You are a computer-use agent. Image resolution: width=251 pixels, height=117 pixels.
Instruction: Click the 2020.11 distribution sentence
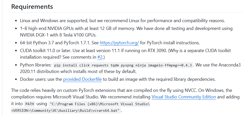pos(78,71)
